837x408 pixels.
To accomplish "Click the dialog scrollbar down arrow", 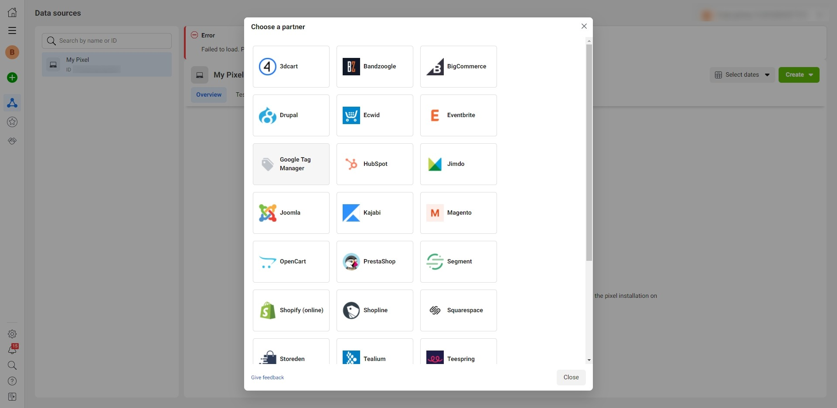I will tap(589, 360).
